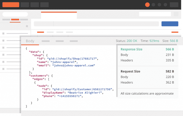The width and height of the screenshot is (183, 116).
Task: Open the environment selector dropdown at top right
Action: tap(155, 14)
